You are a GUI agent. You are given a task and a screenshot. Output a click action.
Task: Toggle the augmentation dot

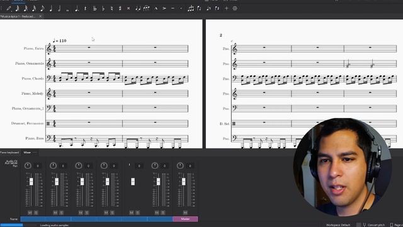[77, 8]
